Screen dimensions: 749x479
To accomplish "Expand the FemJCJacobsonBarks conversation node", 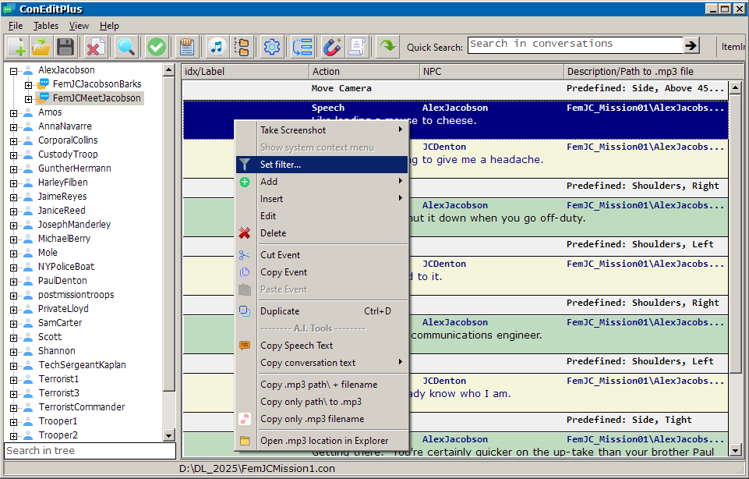I will point(29,84).
